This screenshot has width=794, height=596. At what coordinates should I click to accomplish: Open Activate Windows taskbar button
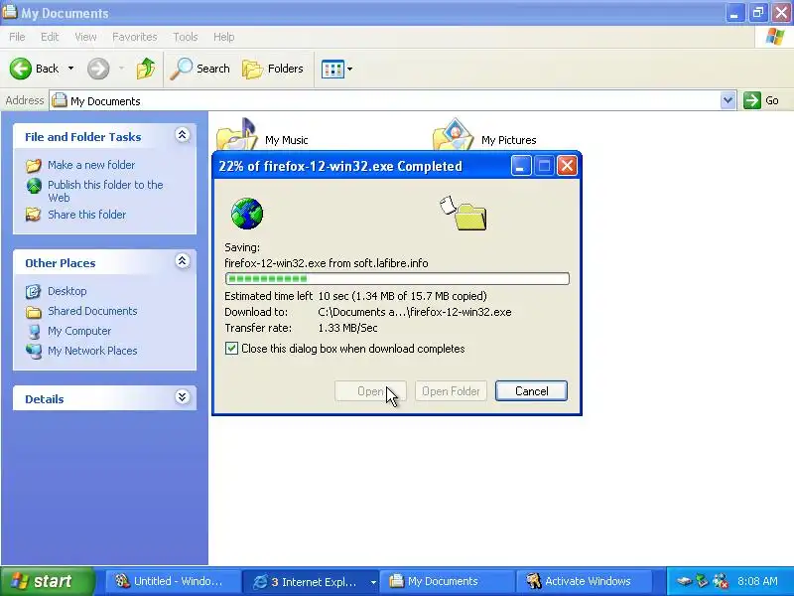click(x=583, y=581)
